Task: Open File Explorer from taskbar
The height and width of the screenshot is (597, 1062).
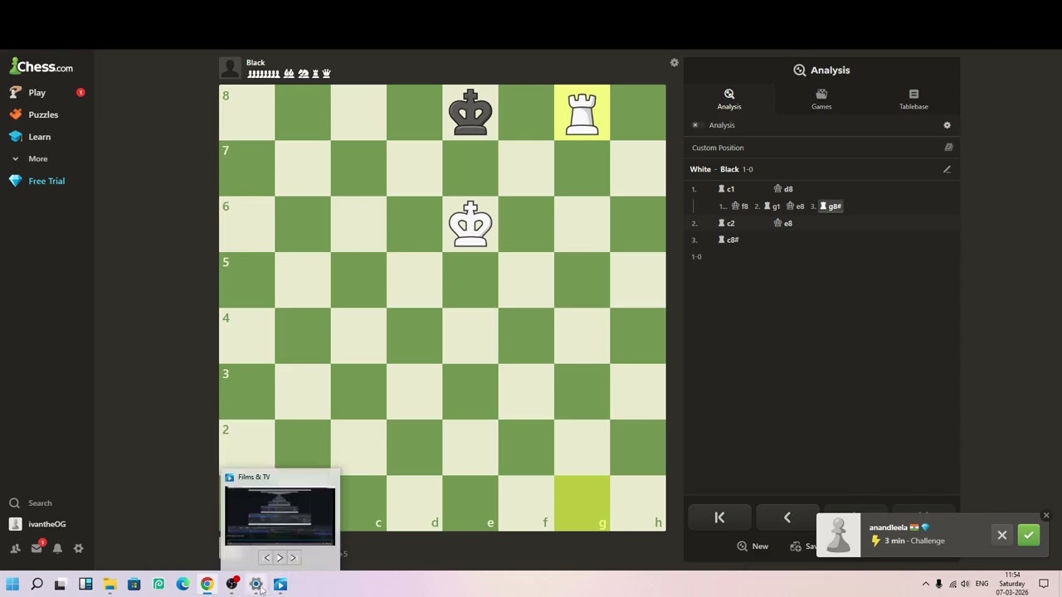Action: click(110, 585)
